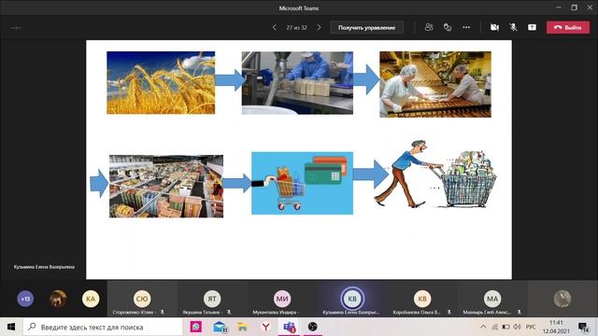Open the Windows Start menu
The width and height of the screenshot is (598, 336).
[x=11, y=327]
